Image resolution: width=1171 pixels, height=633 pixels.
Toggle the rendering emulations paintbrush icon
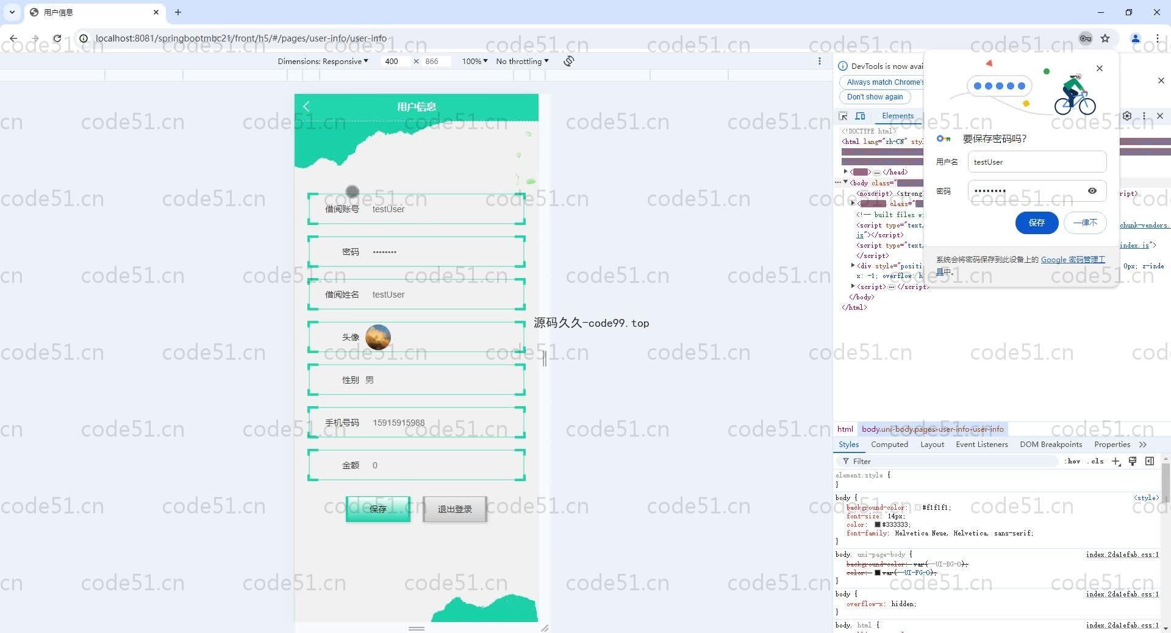click(1133, 461)
